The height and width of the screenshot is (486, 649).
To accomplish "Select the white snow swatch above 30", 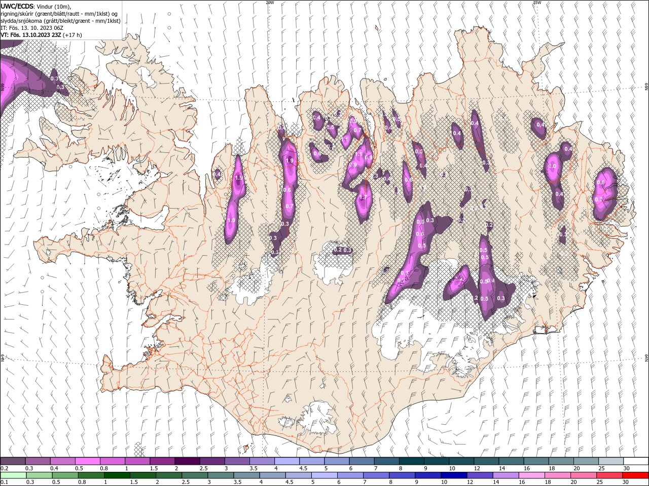I will point(636,461).
